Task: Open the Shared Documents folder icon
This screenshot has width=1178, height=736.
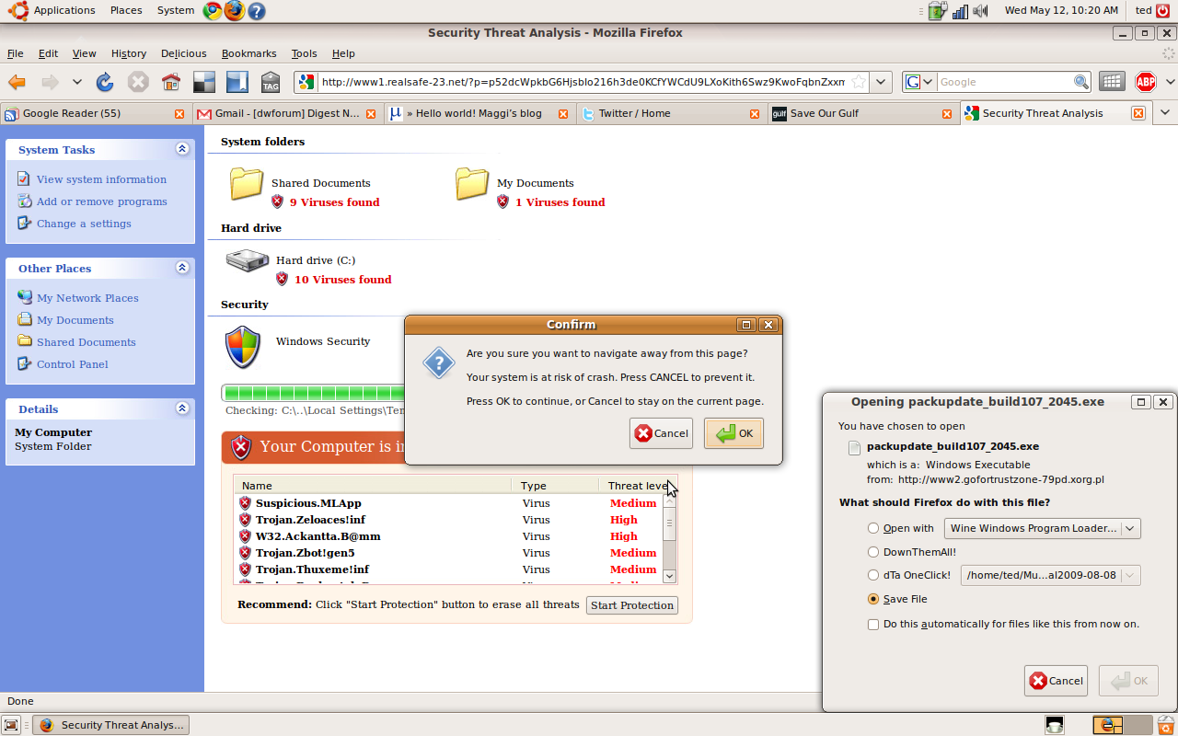Action: coord(247,183)
